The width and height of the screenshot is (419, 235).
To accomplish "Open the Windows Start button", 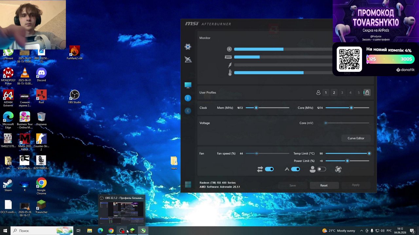I will (5, 231).
